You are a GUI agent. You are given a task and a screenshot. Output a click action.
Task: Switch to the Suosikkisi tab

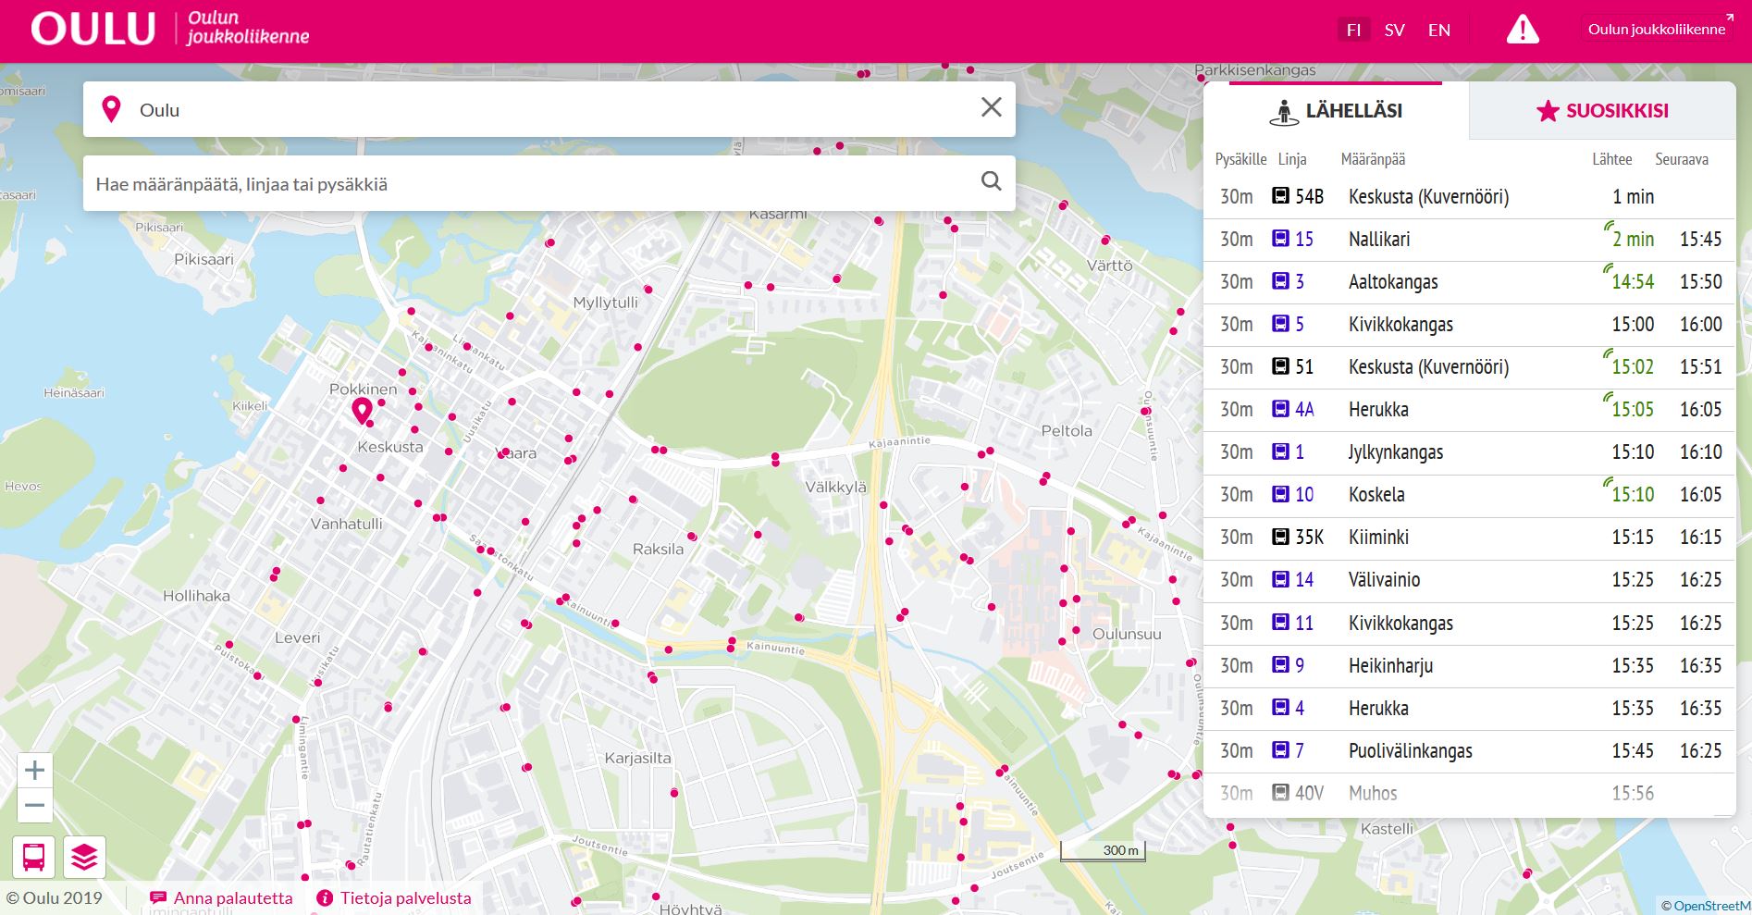1602,111
